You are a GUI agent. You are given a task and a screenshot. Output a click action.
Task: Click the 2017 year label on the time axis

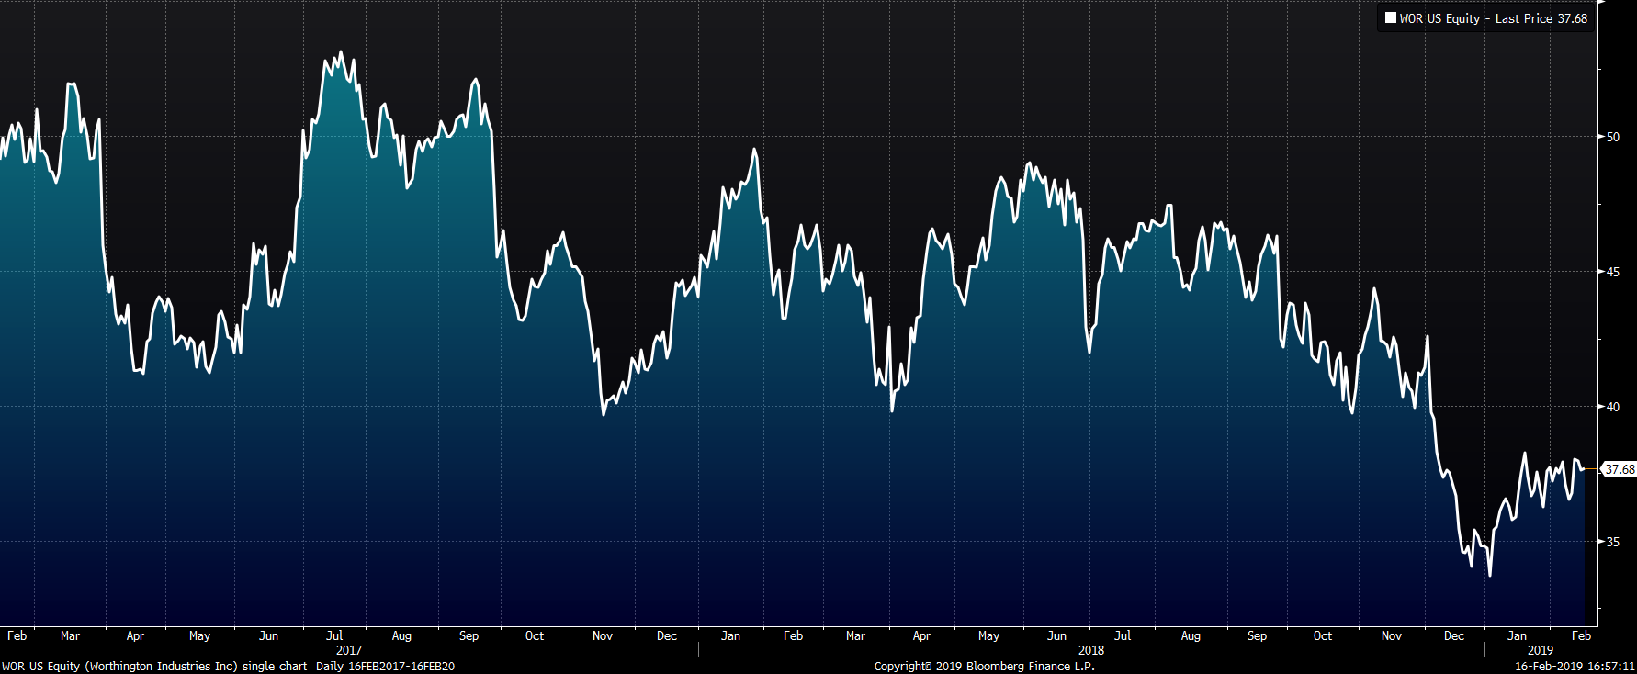349,650
